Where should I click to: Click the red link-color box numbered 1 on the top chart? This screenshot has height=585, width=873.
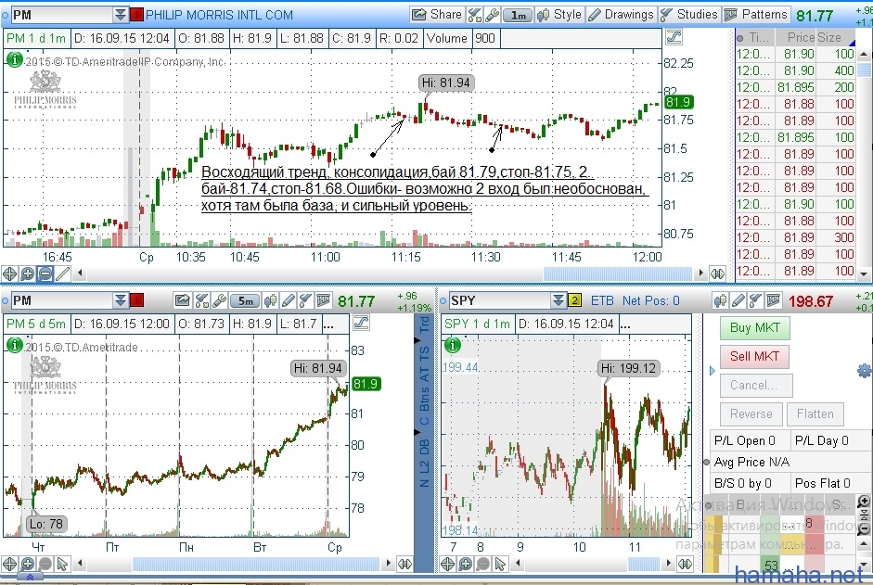[136, 15]
